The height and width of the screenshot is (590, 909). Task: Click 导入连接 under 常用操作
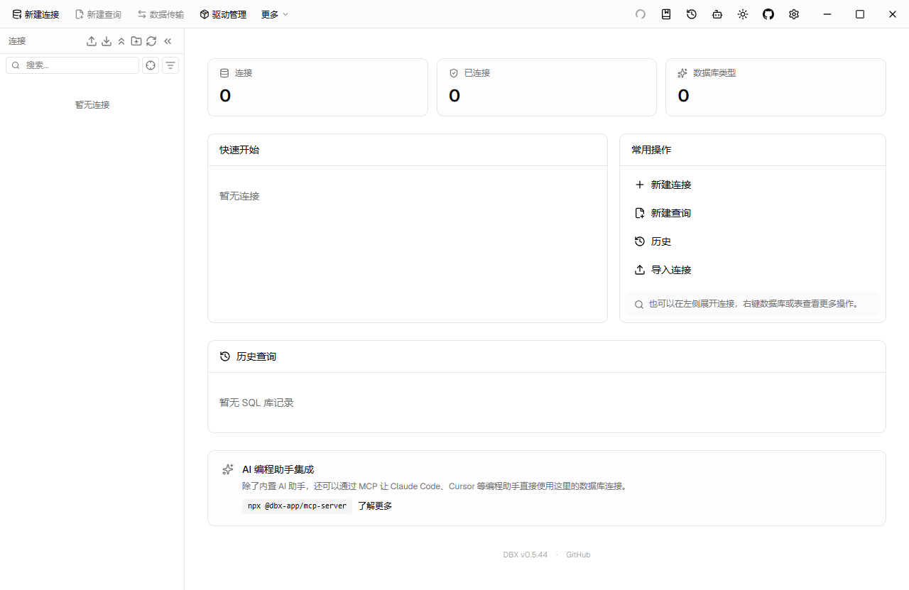click(x=753, y=270)
